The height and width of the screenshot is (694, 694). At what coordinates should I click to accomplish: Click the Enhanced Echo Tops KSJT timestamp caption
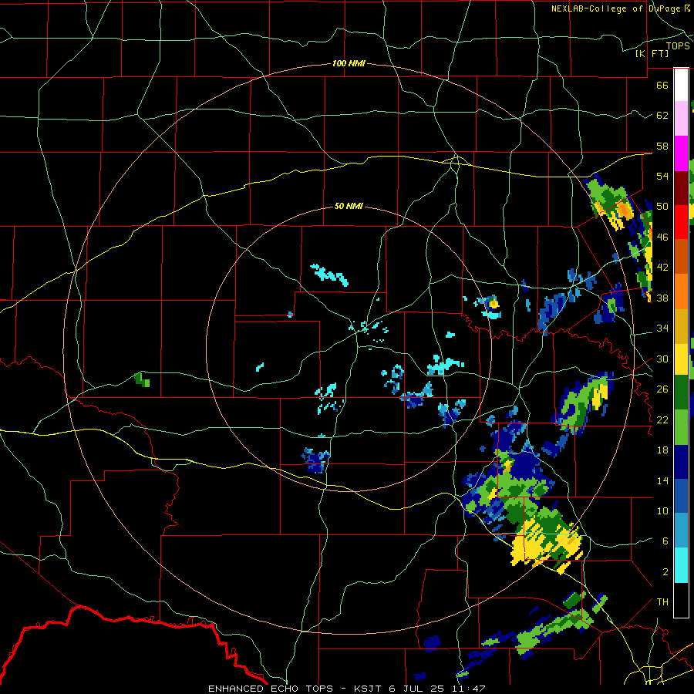click(x=347, y=689)
